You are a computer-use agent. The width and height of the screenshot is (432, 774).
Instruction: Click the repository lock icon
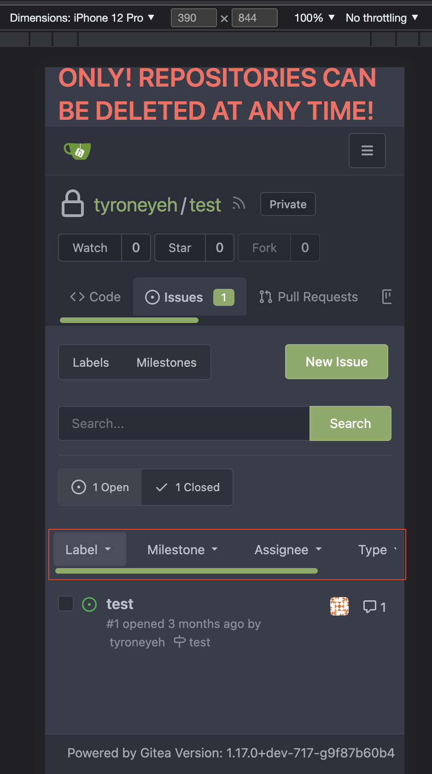73,204
